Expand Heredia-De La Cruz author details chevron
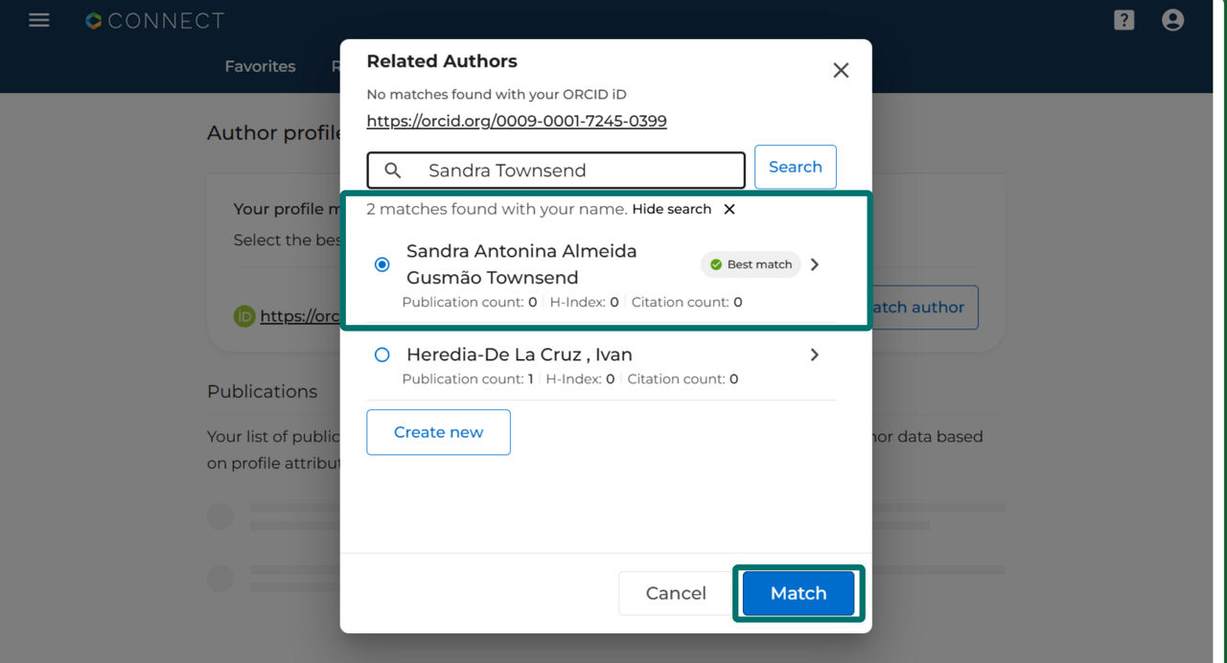This screenshot has height=663, width=1227. pyautogui.click(x=815, y=354)
